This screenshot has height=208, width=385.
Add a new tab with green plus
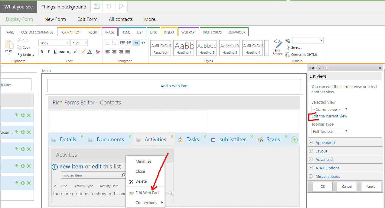[x=294, y=140]
